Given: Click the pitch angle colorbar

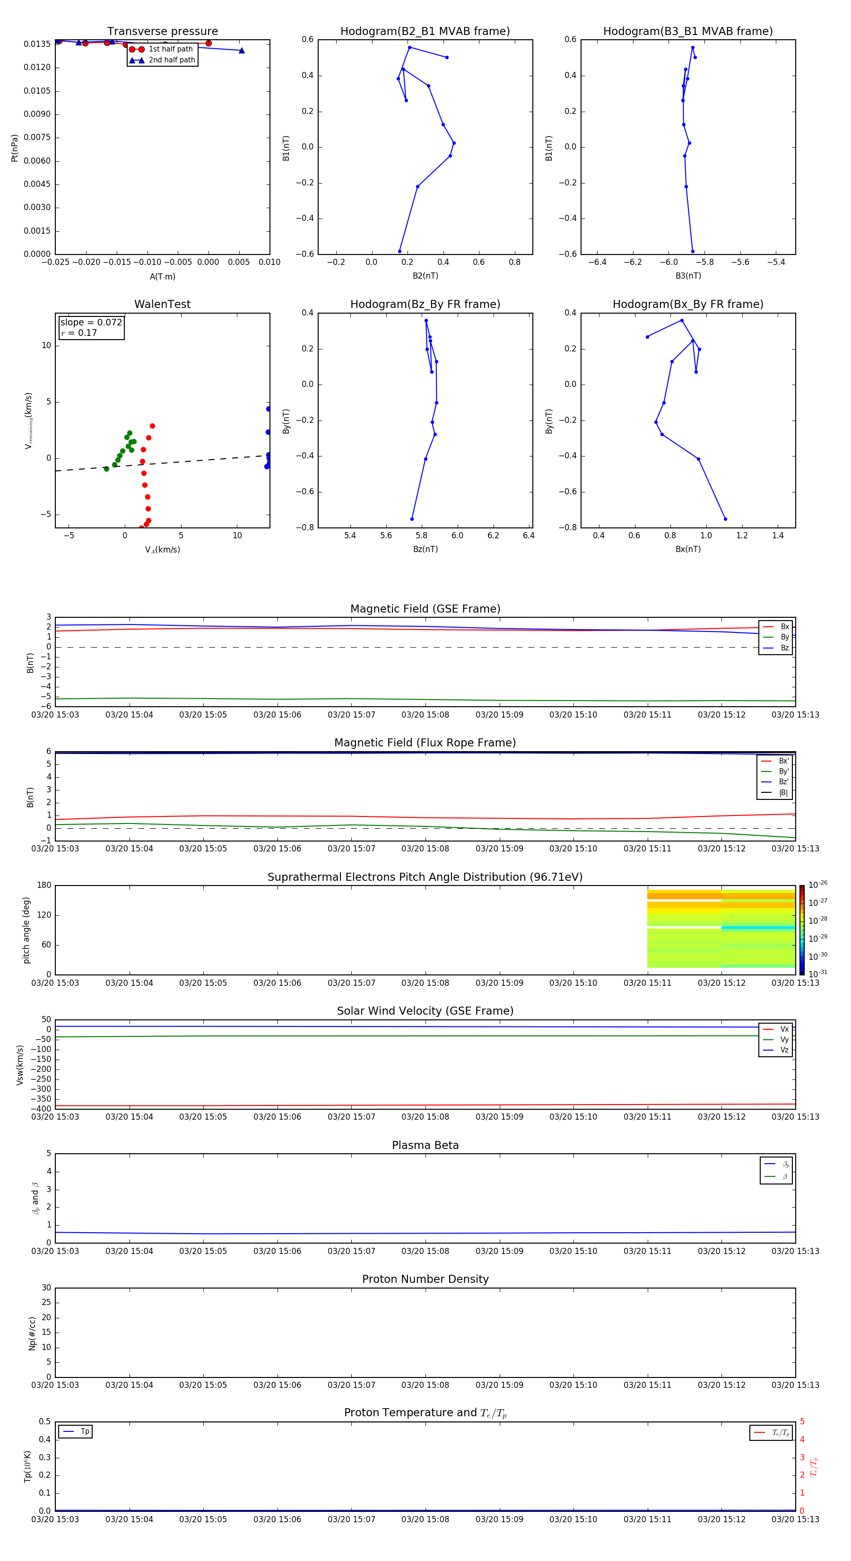Looking at the screenshot, I should [x=802, y=930].
